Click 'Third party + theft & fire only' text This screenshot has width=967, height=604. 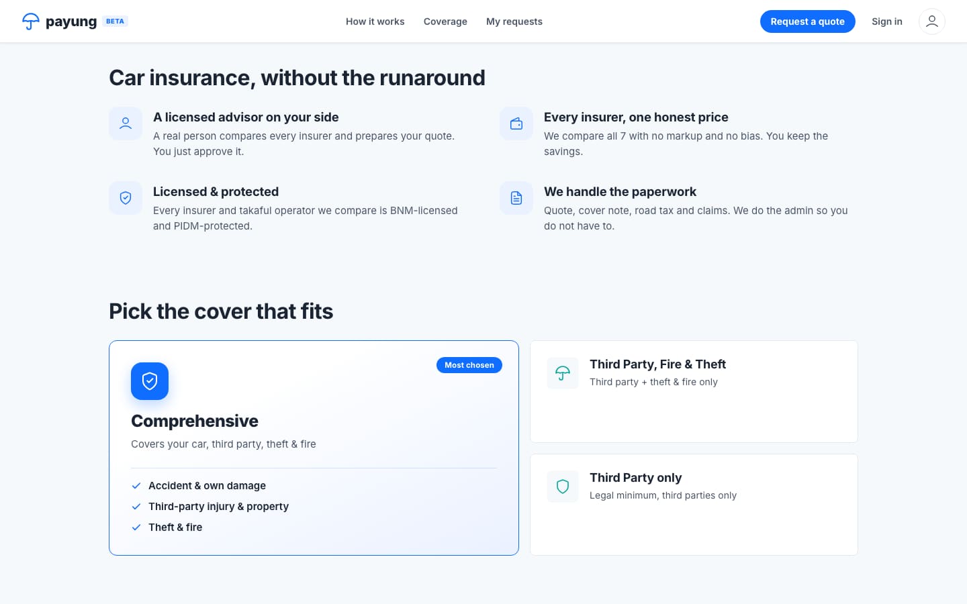click(653, 382)
